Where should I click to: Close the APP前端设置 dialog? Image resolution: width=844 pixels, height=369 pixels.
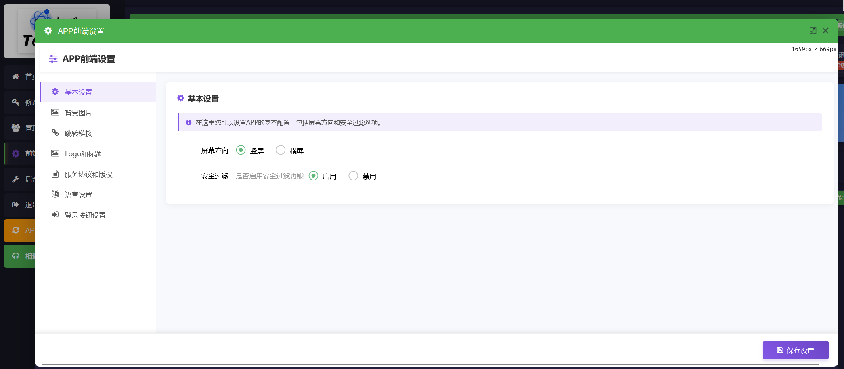click(x=825, y=31)
